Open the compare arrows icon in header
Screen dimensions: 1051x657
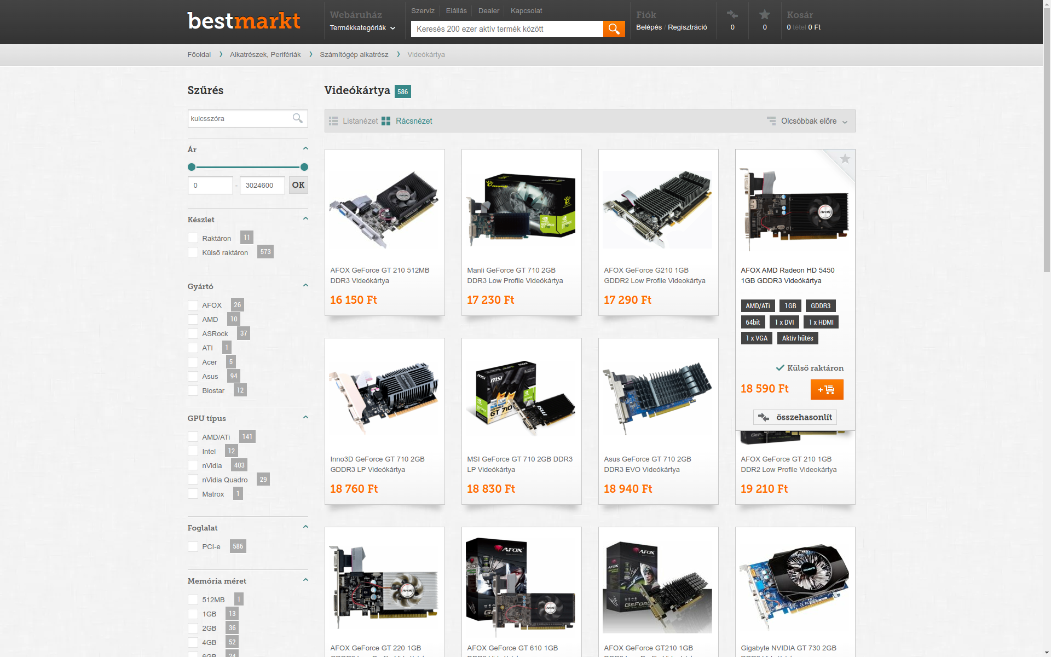732,15
